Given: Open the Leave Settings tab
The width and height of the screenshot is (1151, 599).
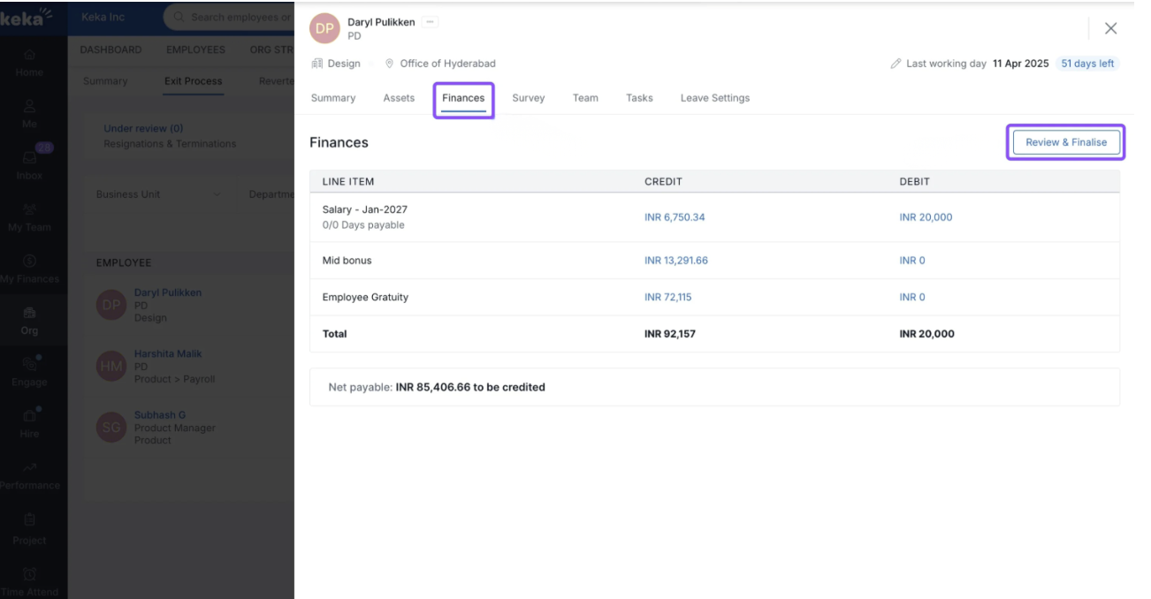Looking at the screenshot, I should coord(714,98).
